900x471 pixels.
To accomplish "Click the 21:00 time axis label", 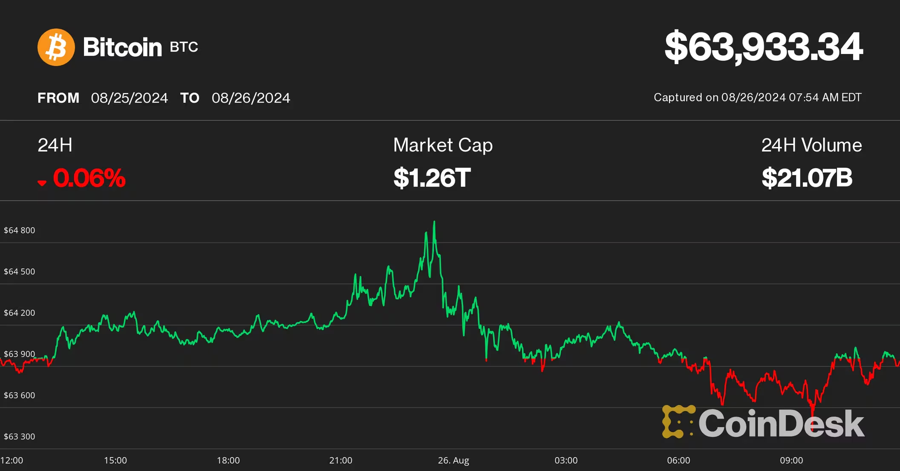I will [x=340, y=460].
